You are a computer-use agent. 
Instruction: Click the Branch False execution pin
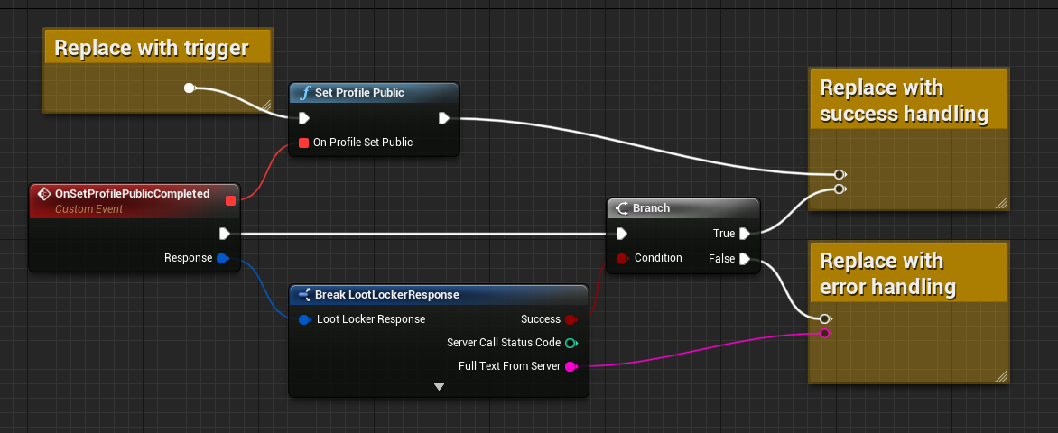tap(744, 259)
